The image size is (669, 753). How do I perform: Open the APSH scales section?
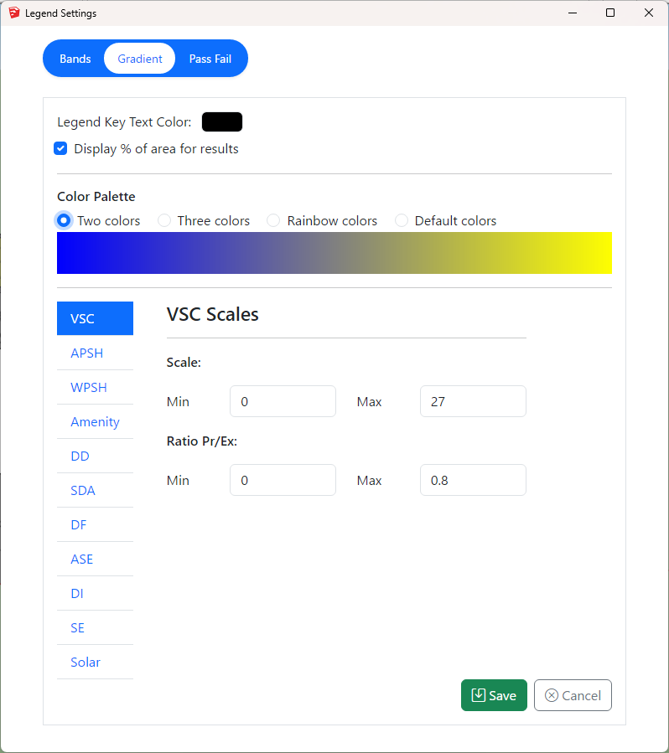(x=87, y=353)
